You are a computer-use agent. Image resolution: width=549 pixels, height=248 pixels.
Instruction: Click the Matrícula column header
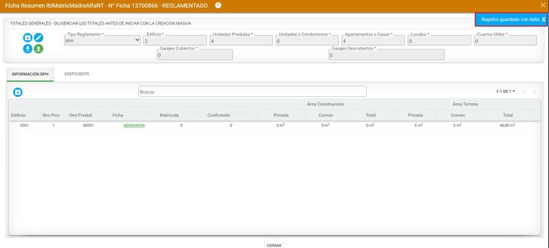[x=170, y=115]
